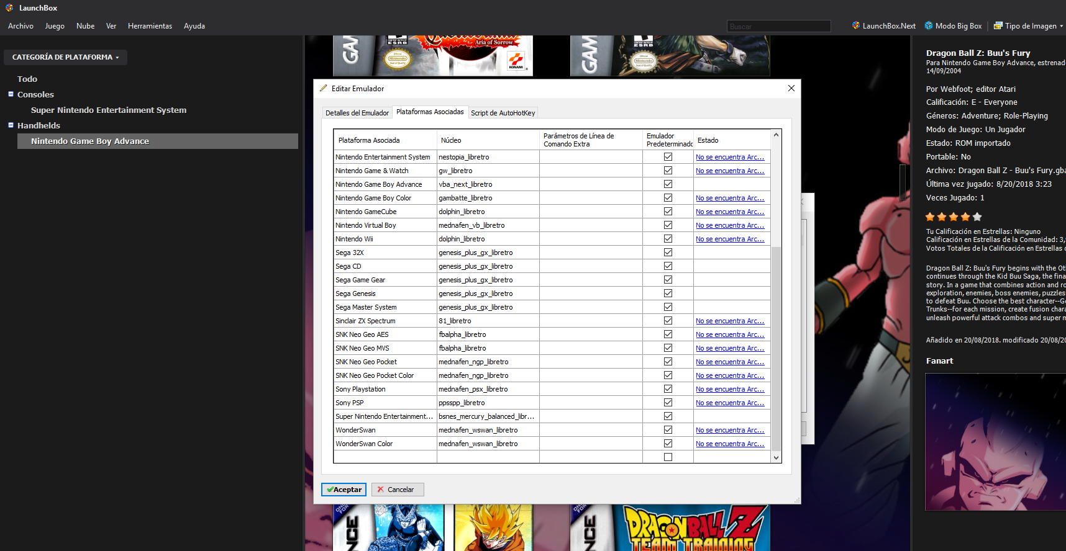1066x551 pixels.
Task: Switch to Script de AutoHotKey tab
Action: [503, 113]
